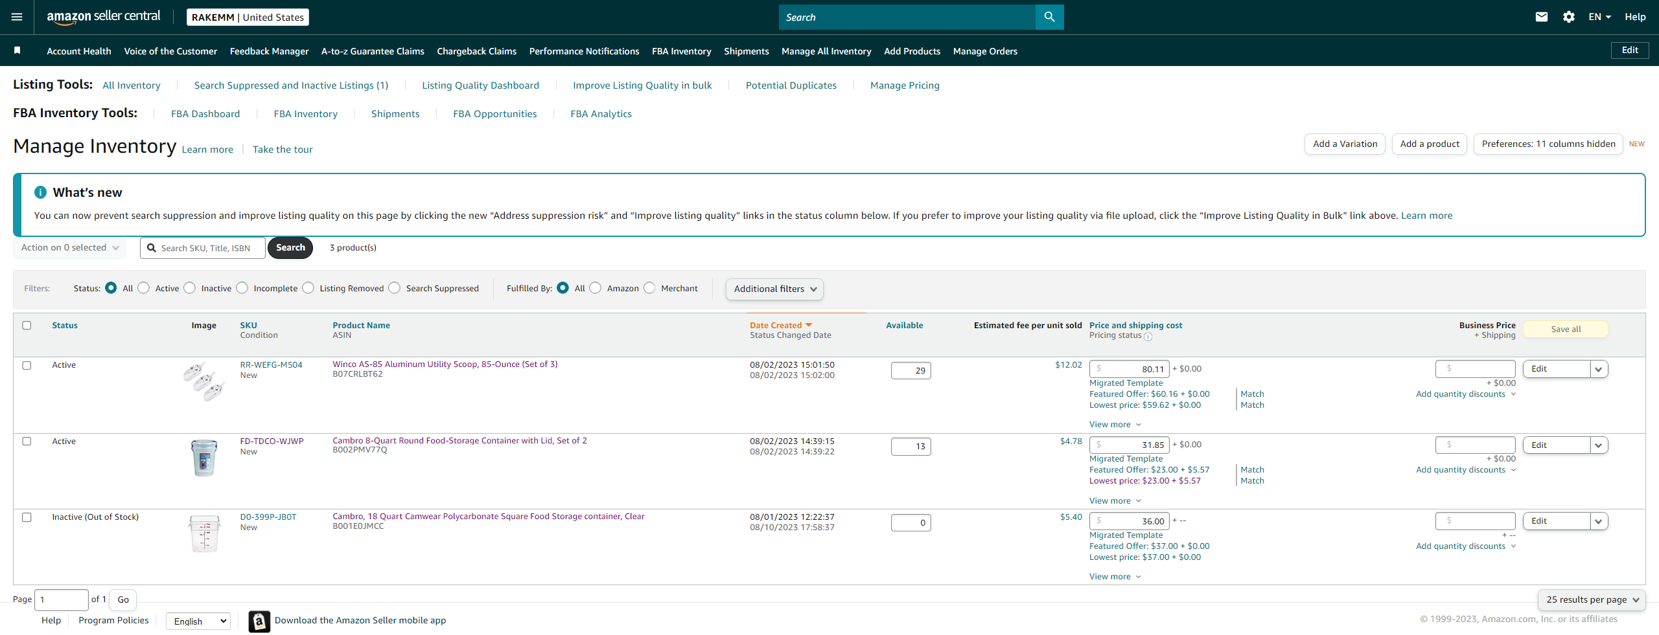Viewport: 1659px width, 635px height.
Task: Open Preferences: 11 columns hidden
Action: [x=1548, y=144]
